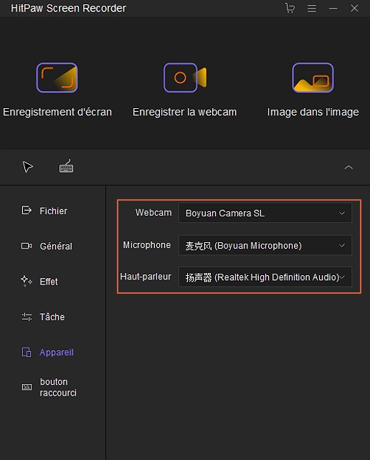Go to the Tâche settings tab
The width and height of the screenshot is (370, 460).
(x=43, y=317)
